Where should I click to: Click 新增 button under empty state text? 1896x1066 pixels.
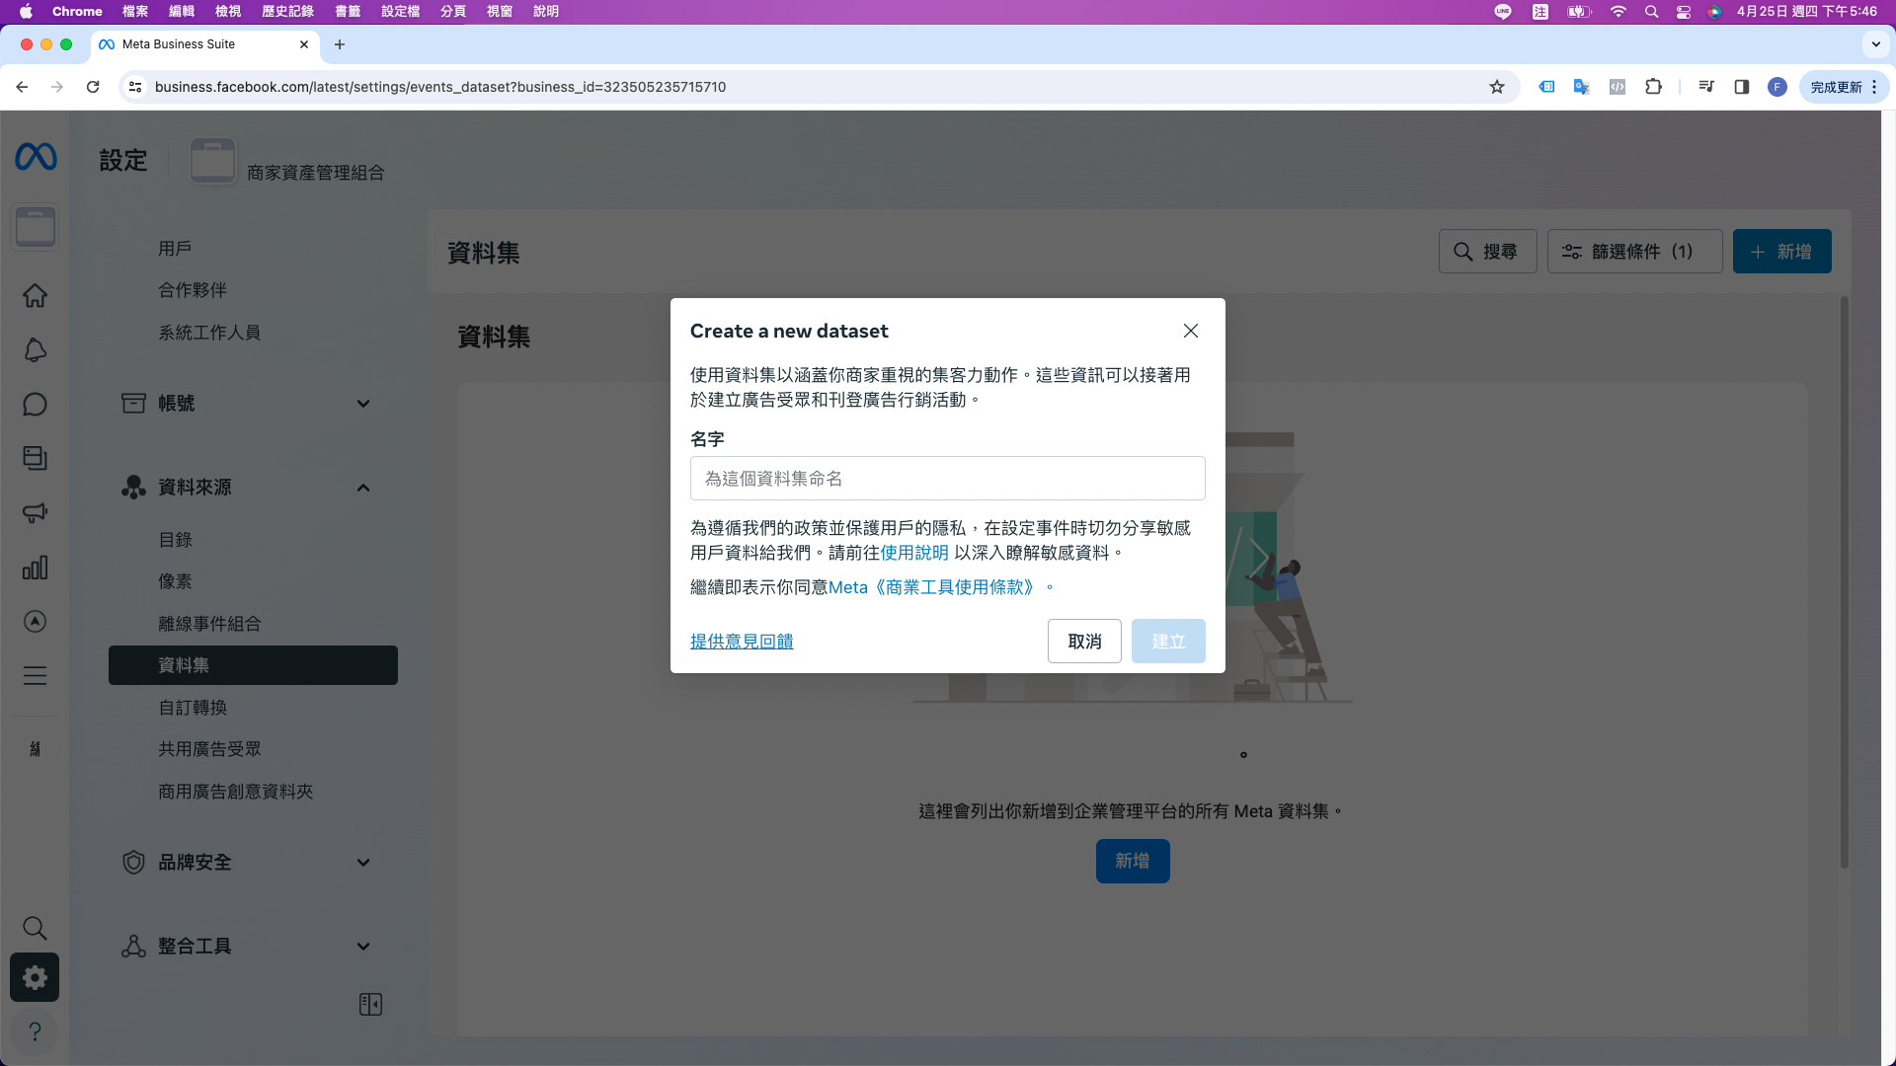tap(1133, 861)
